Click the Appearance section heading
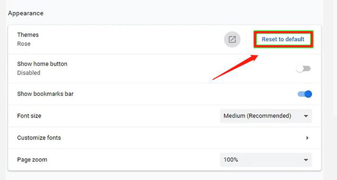This screenshot has height=180, width=337. tap(26, 13)
